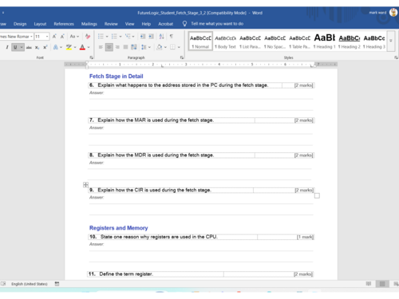Open the Change Case Aa dropdown
The width and height of the screenshot is (399, 299).
(x=74, y=36)
